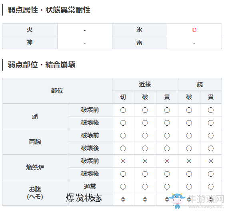The image size is (226, 211).
Task: Click the 弱点属性・状態異常耐性 heading
Action: tap(49, 10)
